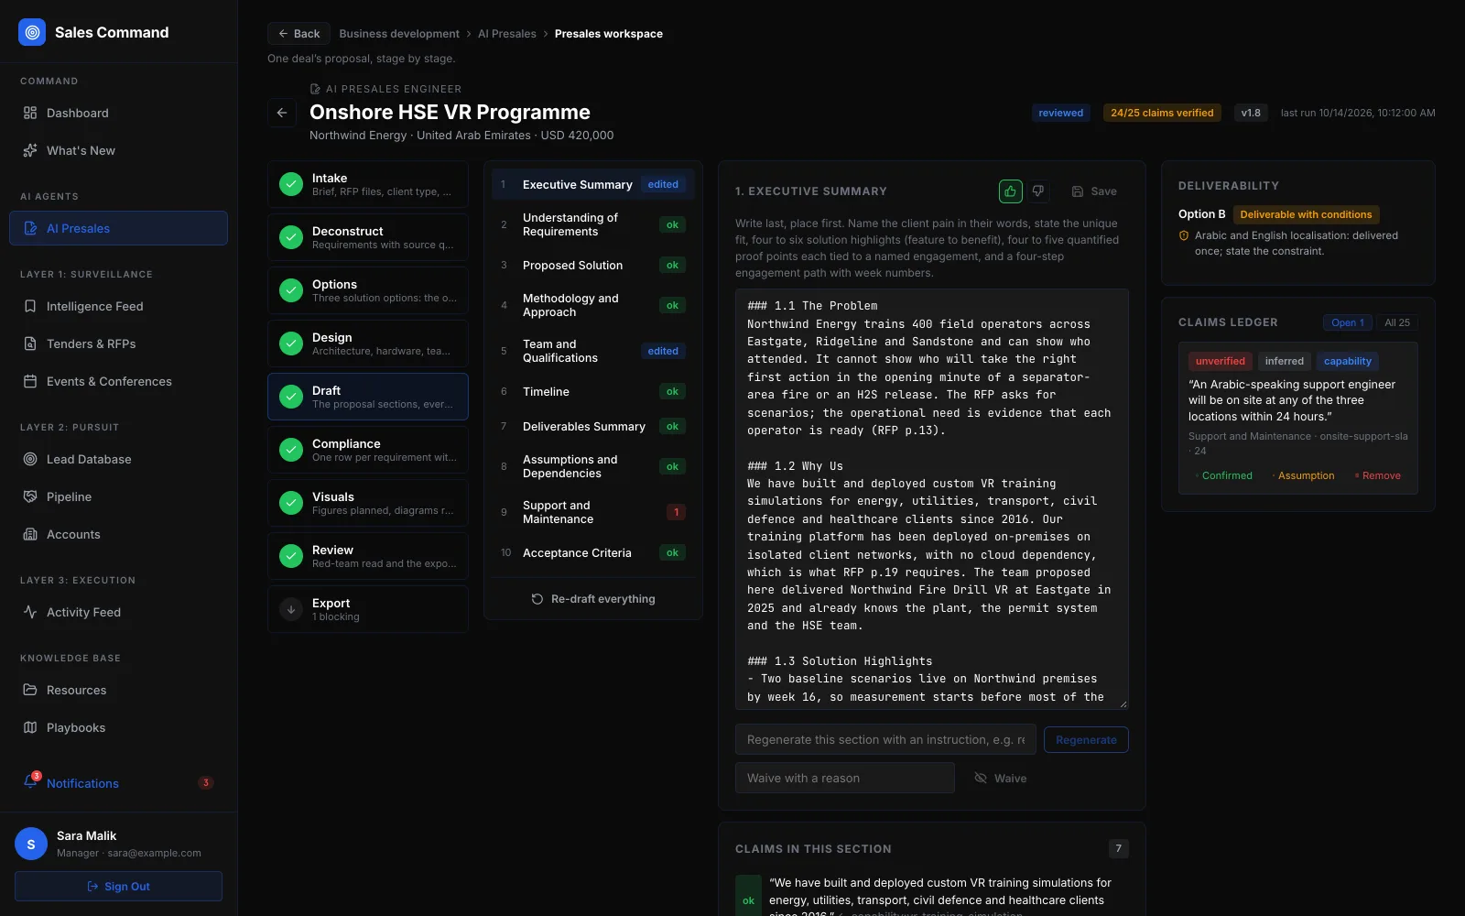This screenshot has height=916, width=1465.
Task: Open the Pipeline page
Action: (x=118, y=496)
